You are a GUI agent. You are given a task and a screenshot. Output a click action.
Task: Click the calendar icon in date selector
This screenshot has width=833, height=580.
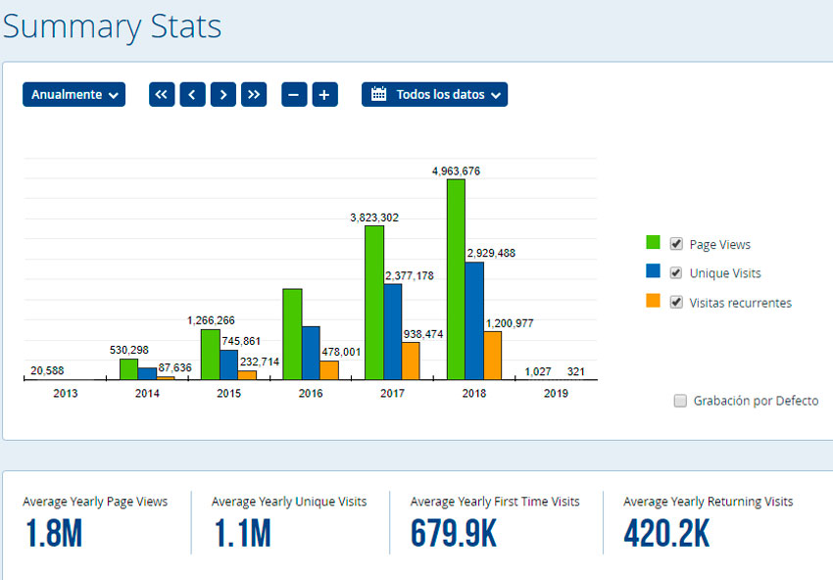point(378,95)
